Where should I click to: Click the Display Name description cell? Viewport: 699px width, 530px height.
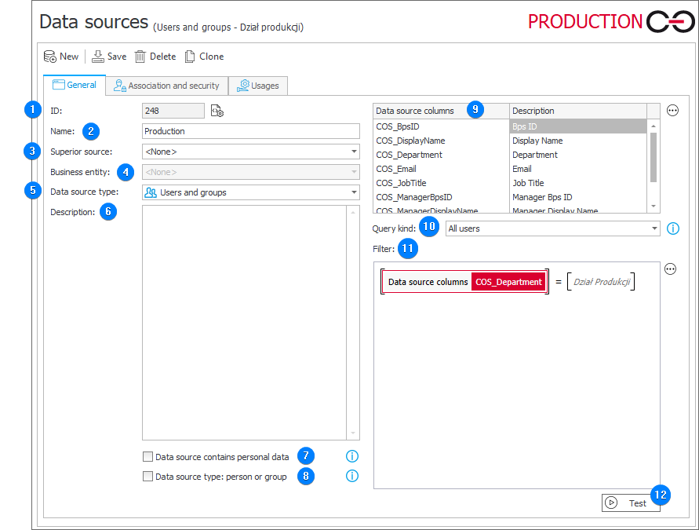(x=578, y=141)
